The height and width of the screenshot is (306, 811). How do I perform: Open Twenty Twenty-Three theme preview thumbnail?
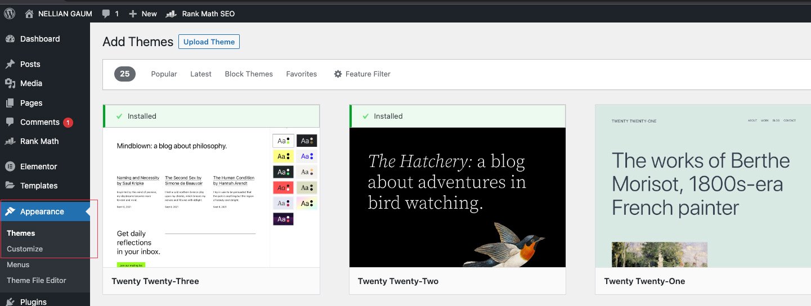click(211, 197)
